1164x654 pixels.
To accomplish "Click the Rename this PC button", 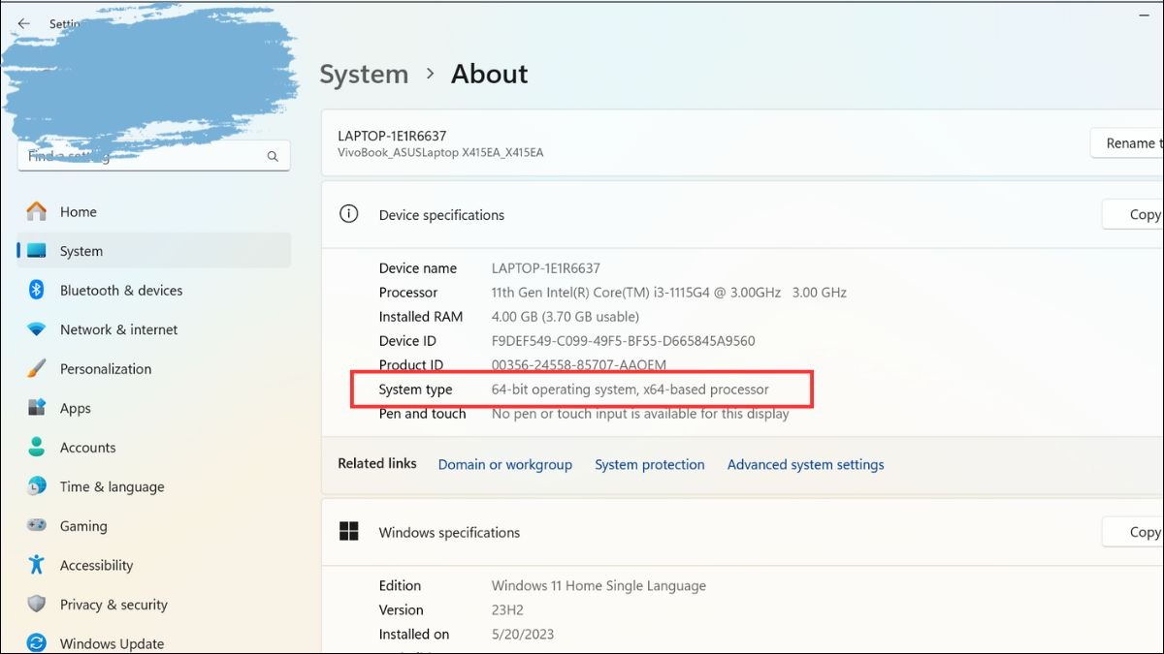I will click(1127, 142).
